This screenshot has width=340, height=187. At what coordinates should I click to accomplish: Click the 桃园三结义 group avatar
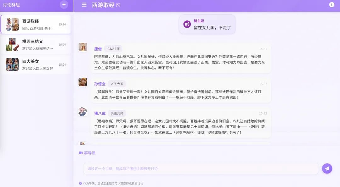12,45
